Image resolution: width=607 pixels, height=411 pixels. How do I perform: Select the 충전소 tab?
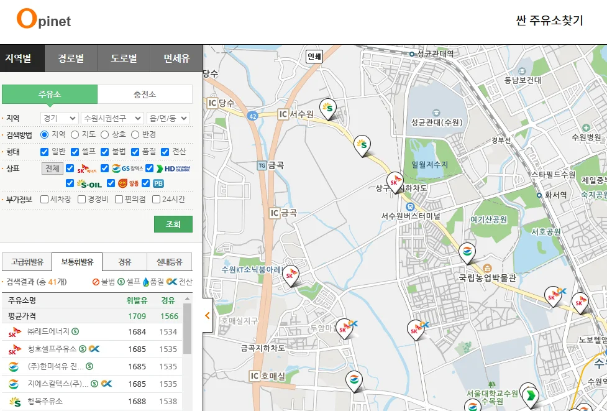pos(145,94)
